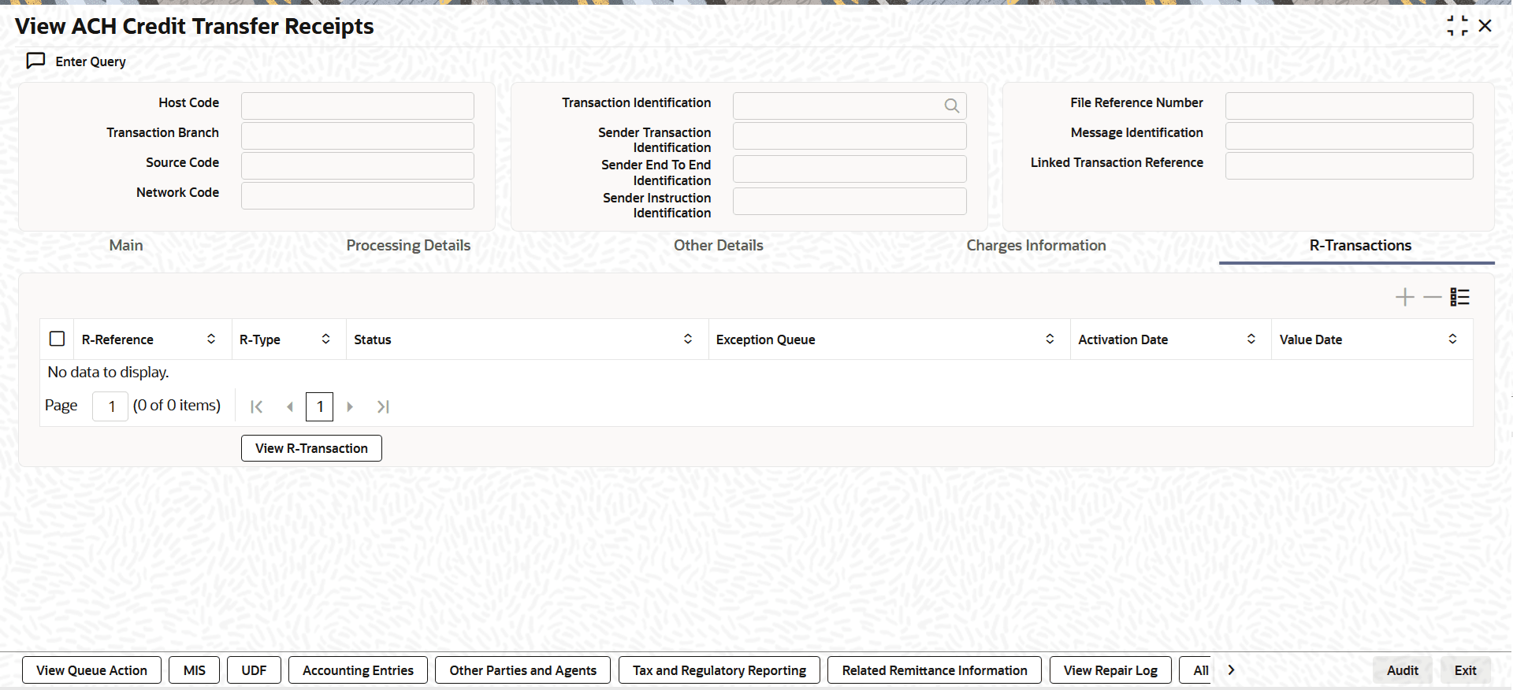View Accounting Entries
The image size is (1513, 690).
[358, 670]
